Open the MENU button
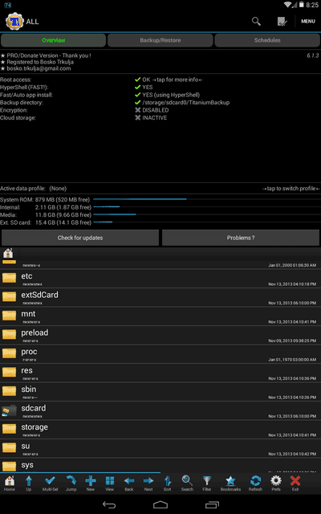 (308, 22)
